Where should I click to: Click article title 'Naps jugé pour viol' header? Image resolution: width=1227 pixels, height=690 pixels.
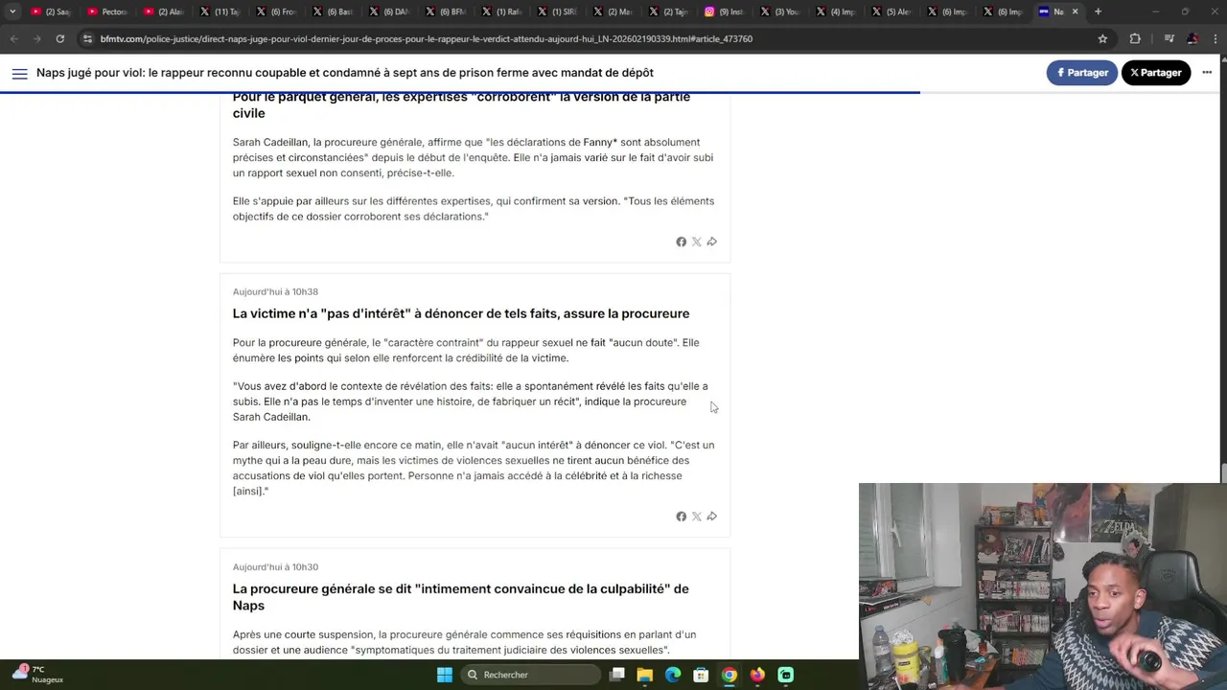tap(345, 73)
